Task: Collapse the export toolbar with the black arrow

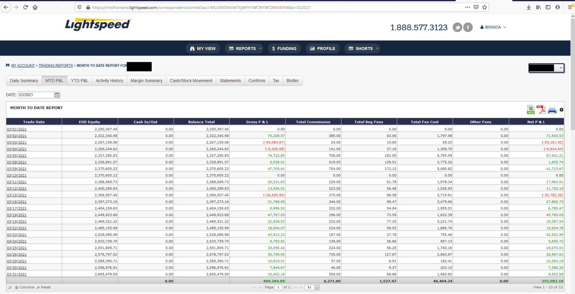Action: click(x=561, y=109)
